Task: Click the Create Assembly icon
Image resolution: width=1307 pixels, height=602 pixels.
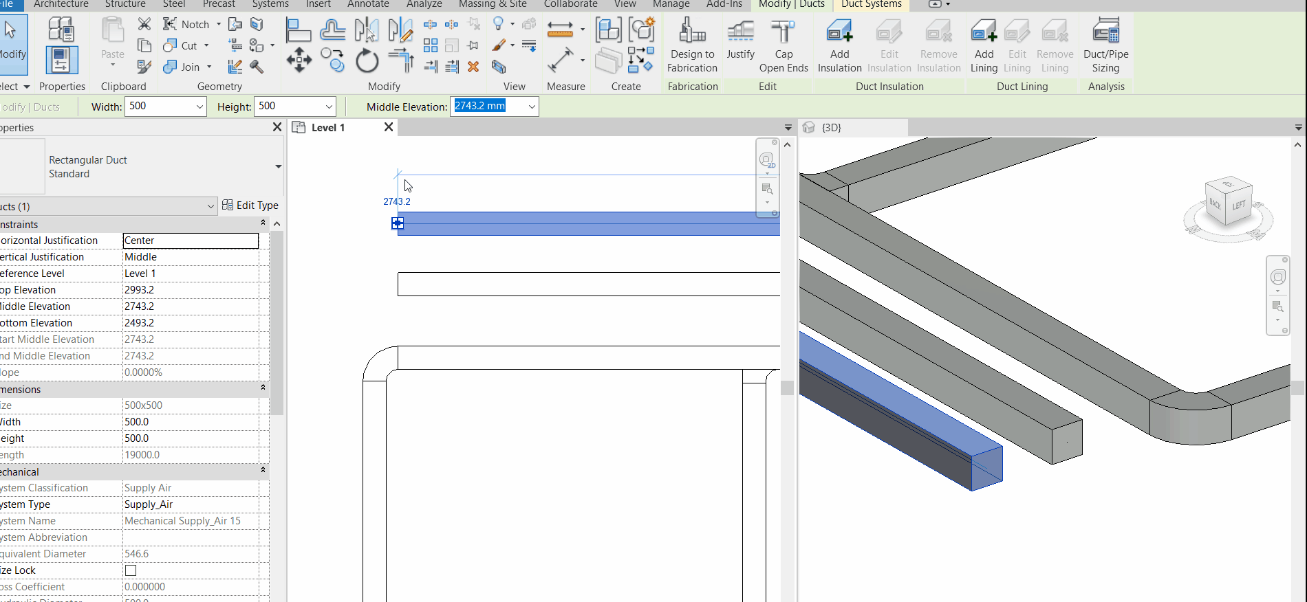Action: pos(608,30)
